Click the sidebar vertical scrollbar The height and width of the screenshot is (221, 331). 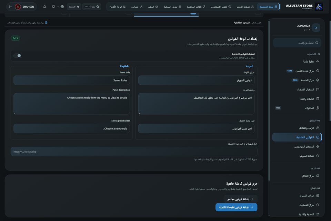(x=269, y=100)
